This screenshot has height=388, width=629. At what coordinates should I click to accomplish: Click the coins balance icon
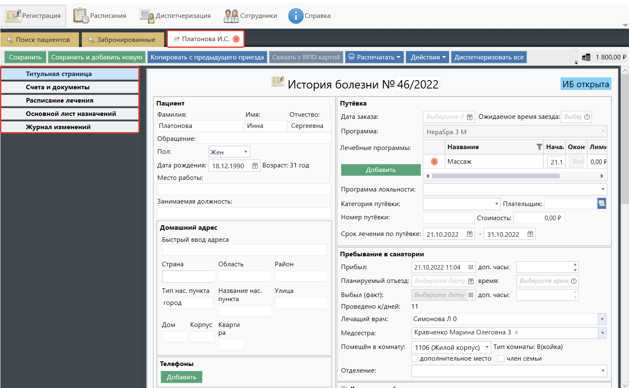[x=586, y=57]
